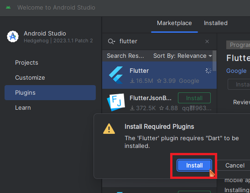250x193 pixels.
Task: Switch to the Marketplace tab
Action: 174,23
